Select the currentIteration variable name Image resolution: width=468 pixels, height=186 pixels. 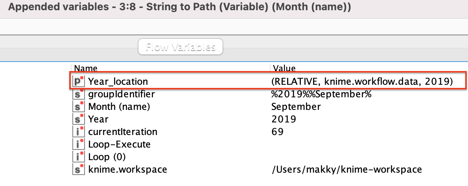tap(122, 132)
